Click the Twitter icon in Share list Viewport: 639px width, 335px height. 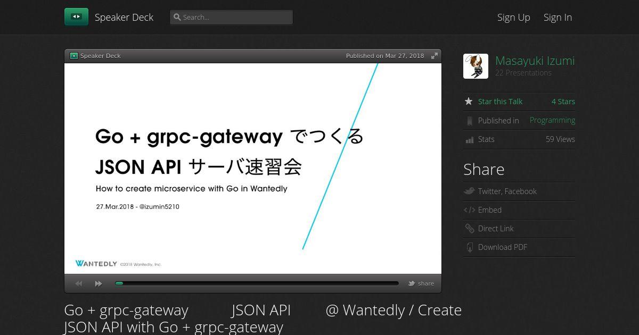(x=469, y=191)
